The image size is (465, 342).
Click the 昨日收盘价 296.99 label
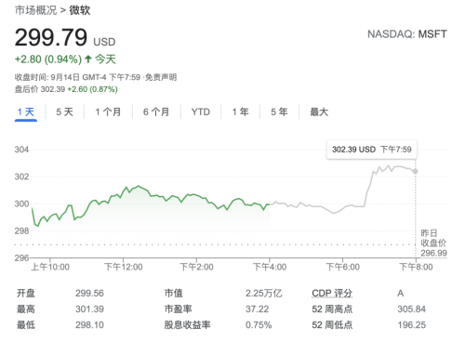pos(433,243)
